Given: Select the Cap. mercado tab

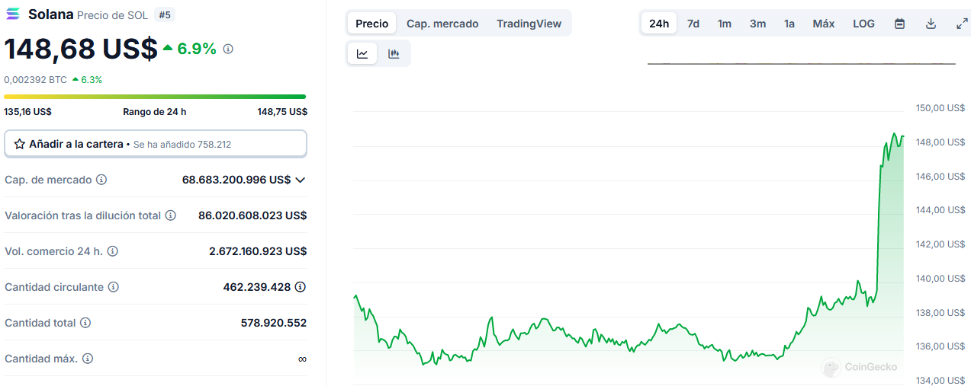Looking at the screenshot, I should click(x=442, y=24).
